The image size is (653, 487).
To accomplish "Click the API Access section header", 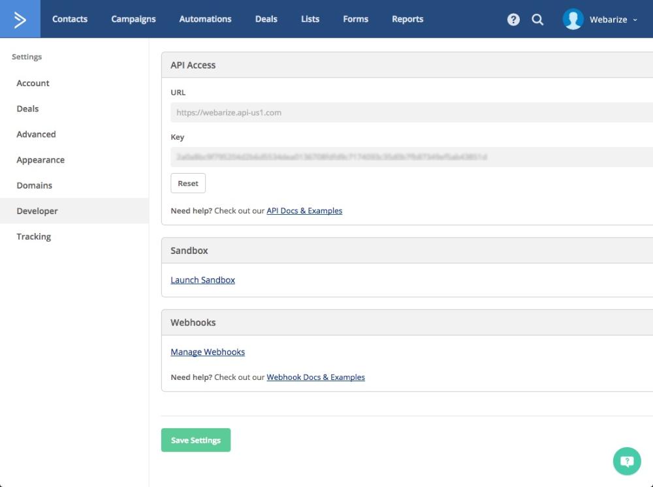I will click(x=407, y=65).
